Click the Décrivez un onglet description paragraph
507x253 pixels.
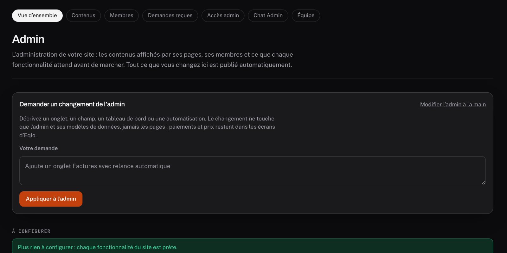click(147, 127)
